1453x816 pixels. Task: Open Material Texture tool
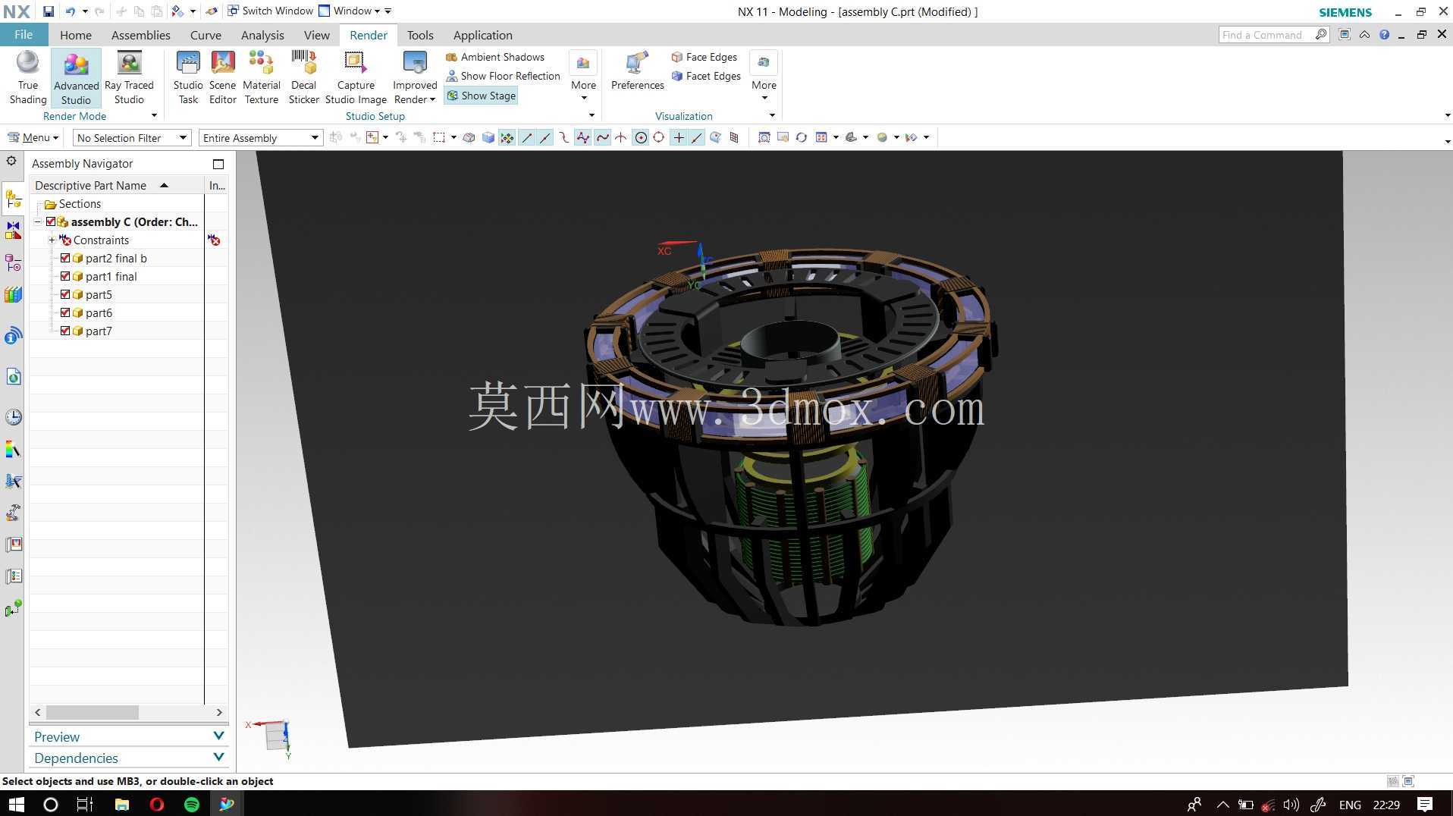pyautogui.click(x=262, y=77)
